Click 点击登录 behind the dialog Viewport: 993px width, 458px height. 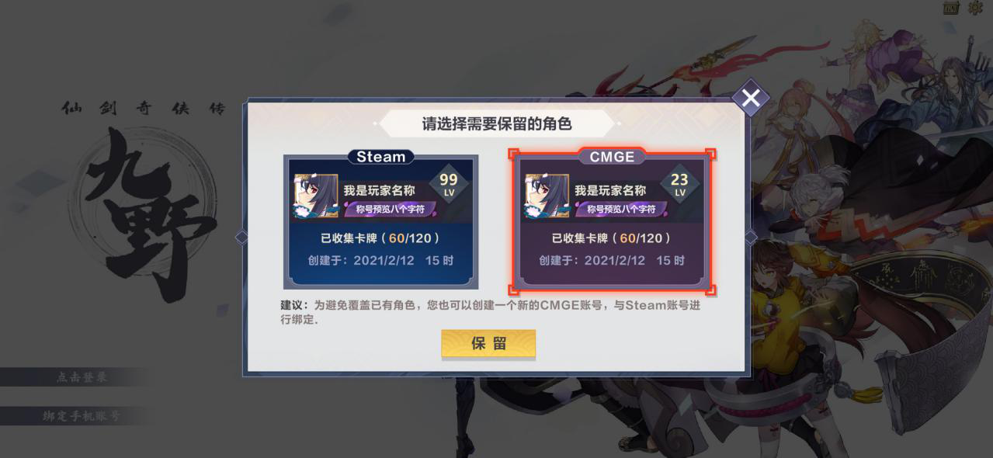point(82,377)
